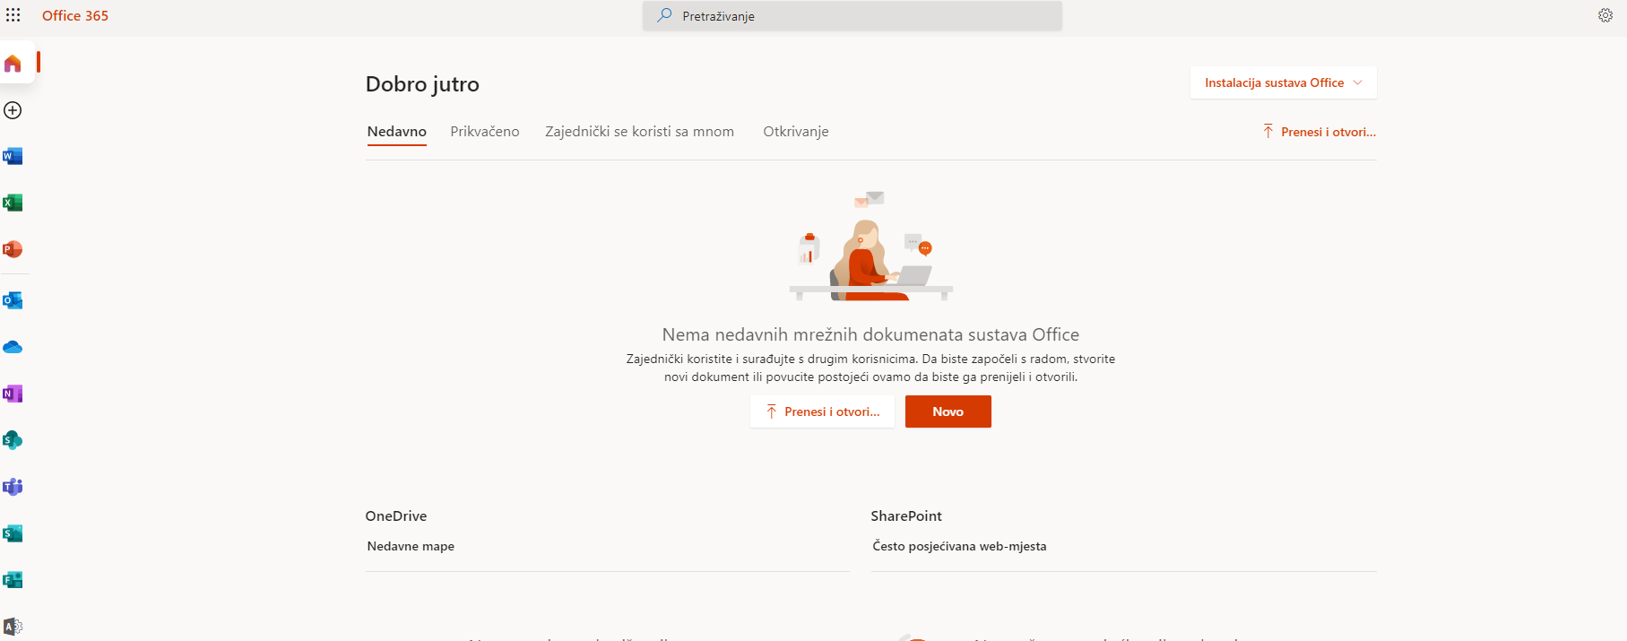Open the Otkrivanje tab
This screenshot has height=641, width=1627.
pyautogui.click(x=796, y=132)
